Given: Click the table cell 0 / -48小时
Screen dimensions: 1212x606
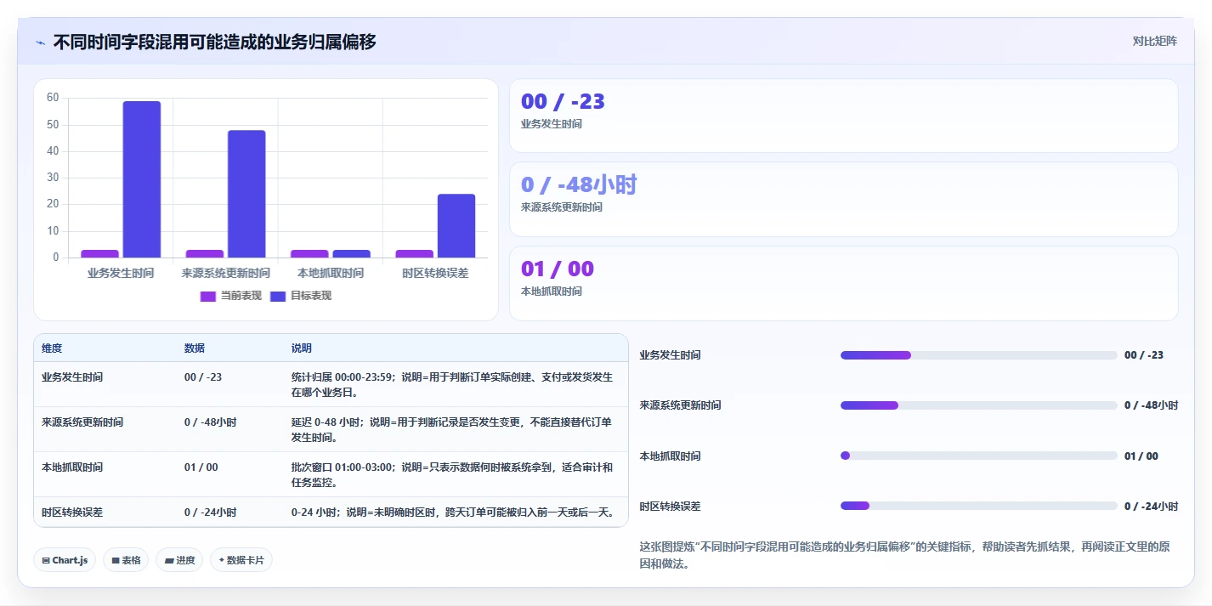Looking at the screenshot, I should click(210, 422).
